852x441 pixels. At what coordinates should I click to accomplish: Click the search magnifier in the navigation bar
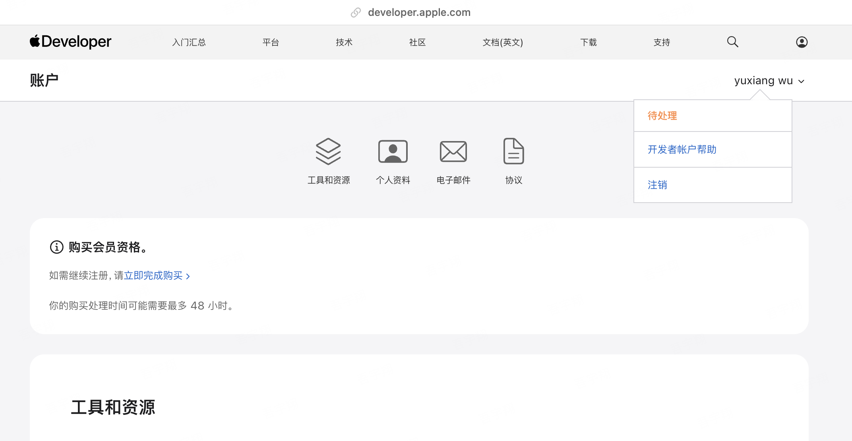tap(732, 42)
